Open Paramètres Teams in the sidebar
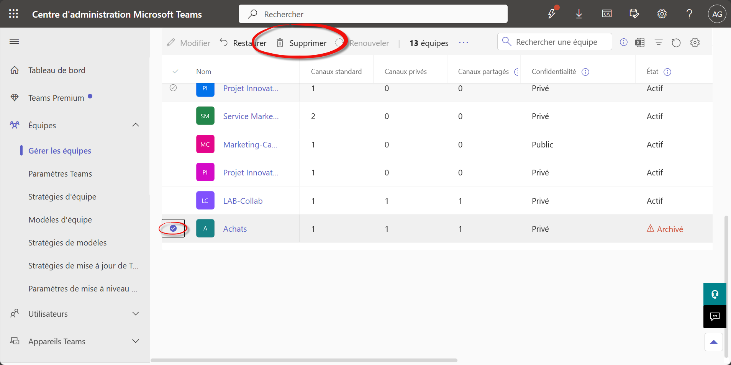731x365 pixels. pyautogui.click(x=60, y=174)
